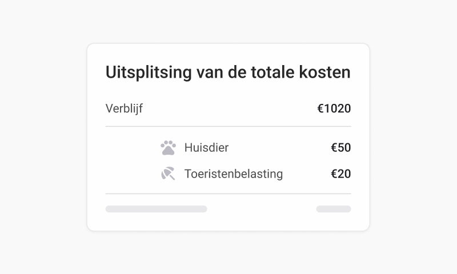Viewport: 457px width, 274px height.
Task: Click the beach umbrella tourist tax icon
Action: (x=168, y=174)
